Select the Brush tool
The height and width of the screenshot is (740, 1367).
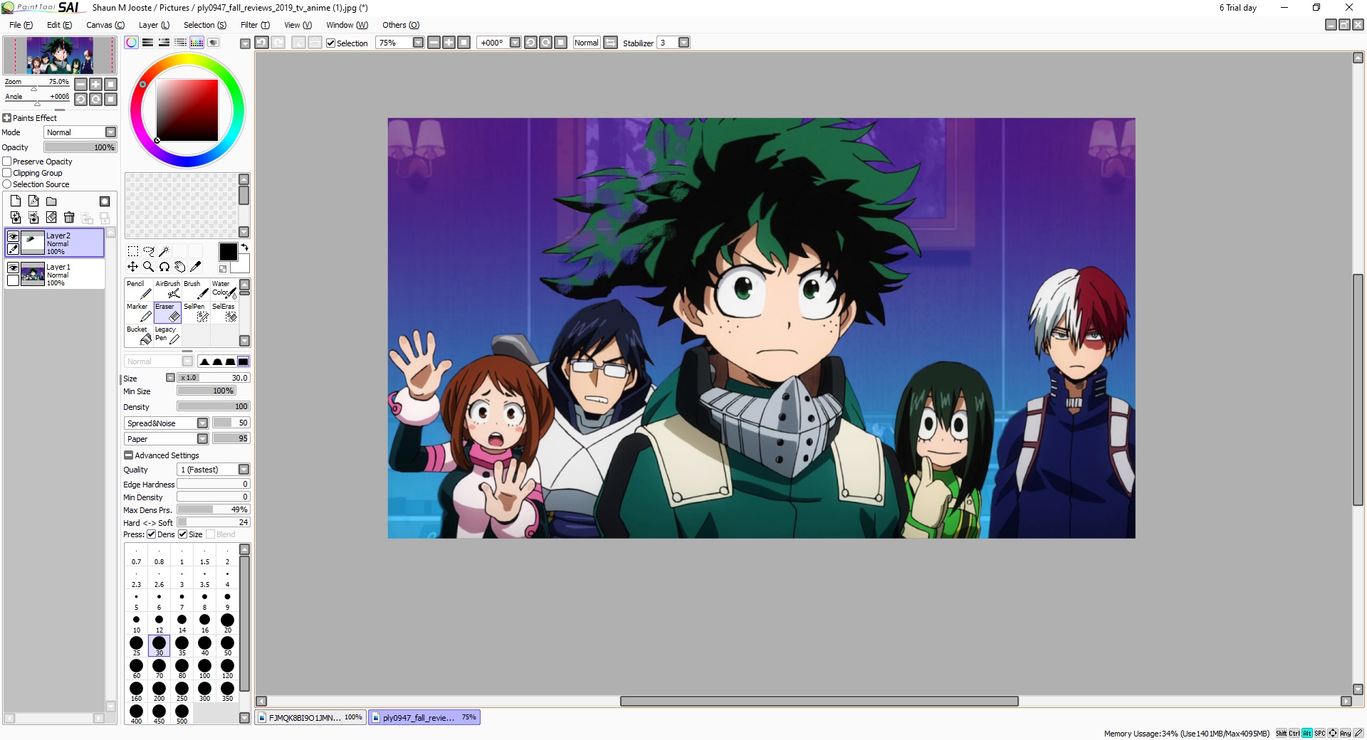pyautogui.click(x=196, y=290)
